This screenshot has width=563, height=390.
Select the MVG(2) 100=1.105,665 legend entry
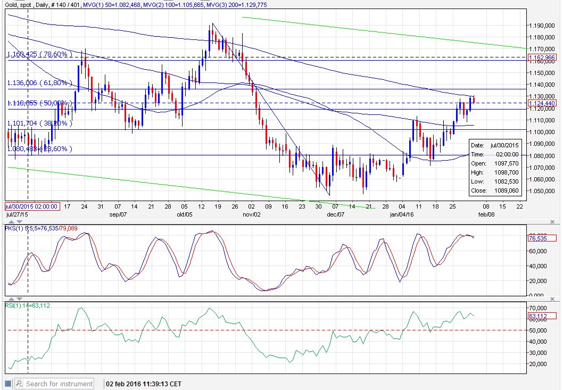pyautogui.click(x=173, y=5)
